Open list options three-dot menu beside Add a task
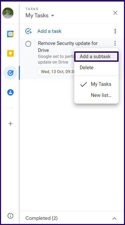Screen dimensions: 125x225 click(x=115, y=31)
